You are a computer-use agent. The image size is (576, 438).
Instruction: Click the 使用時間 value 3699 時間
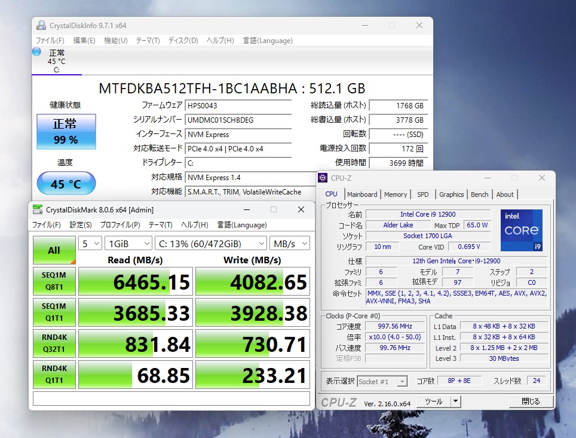click(398, 163)
